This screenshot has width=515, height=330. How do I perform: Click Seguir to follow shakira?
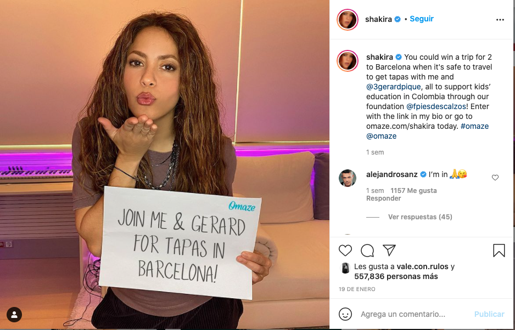tap(422, 19)
